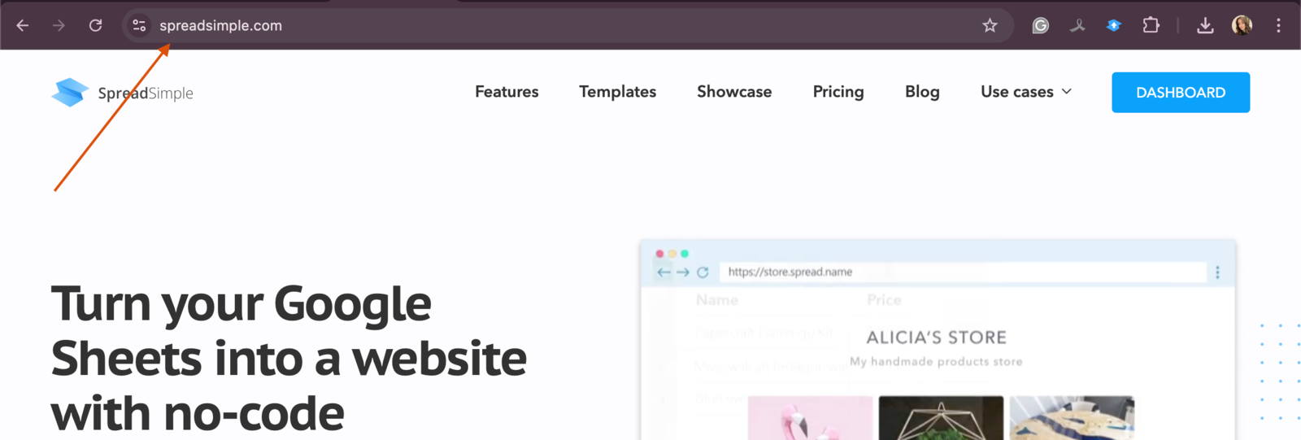View the Pricing page
Viewport: 1301px width, 440px height.
(x=838, y=92)
